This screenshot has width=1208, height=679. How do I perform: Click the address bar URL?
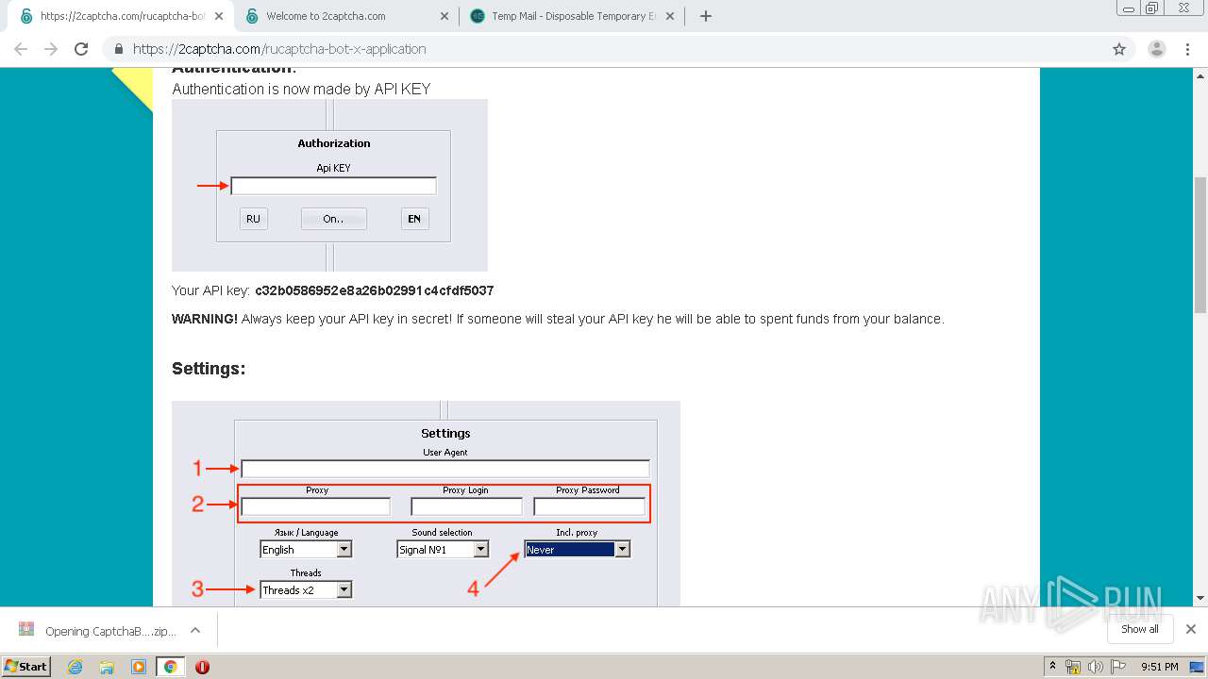pos(279,49)
